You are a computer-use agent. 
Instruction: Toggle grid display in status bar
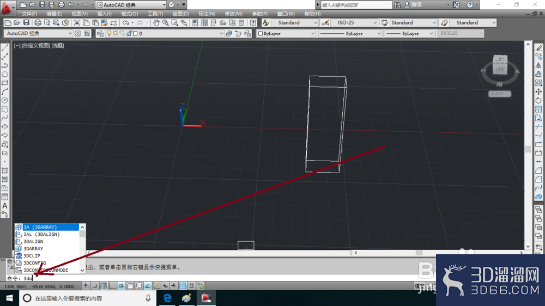click(104, 286)
